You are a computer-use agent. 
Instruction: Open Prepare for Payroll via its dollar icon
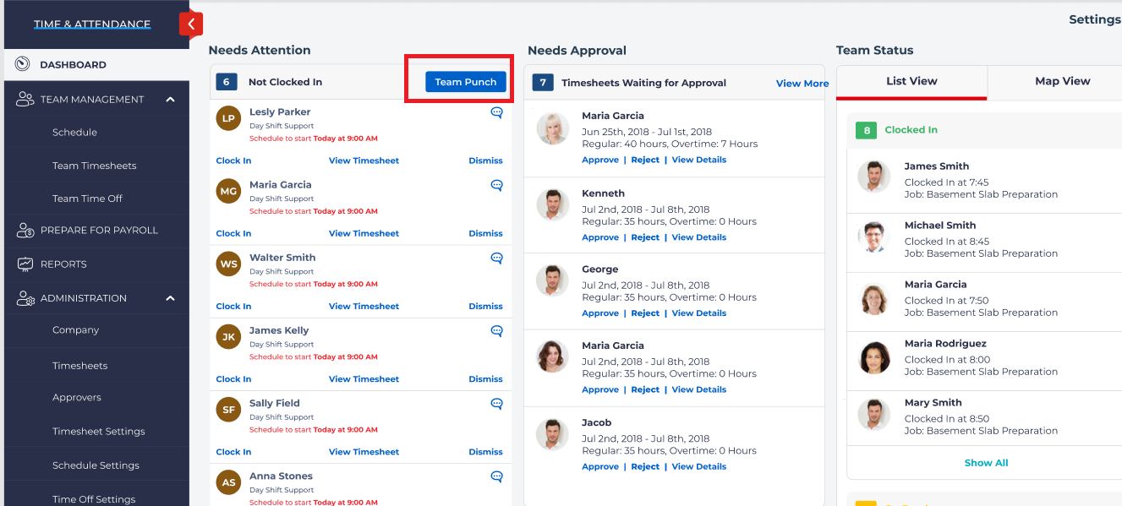(x=25, y=230)
